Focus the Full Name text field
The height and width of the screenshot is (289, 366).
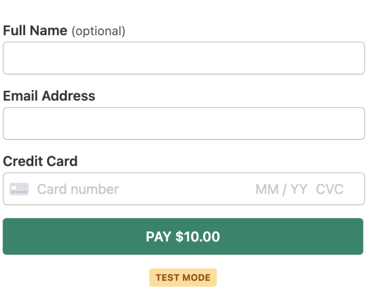(x=183, y=58)
